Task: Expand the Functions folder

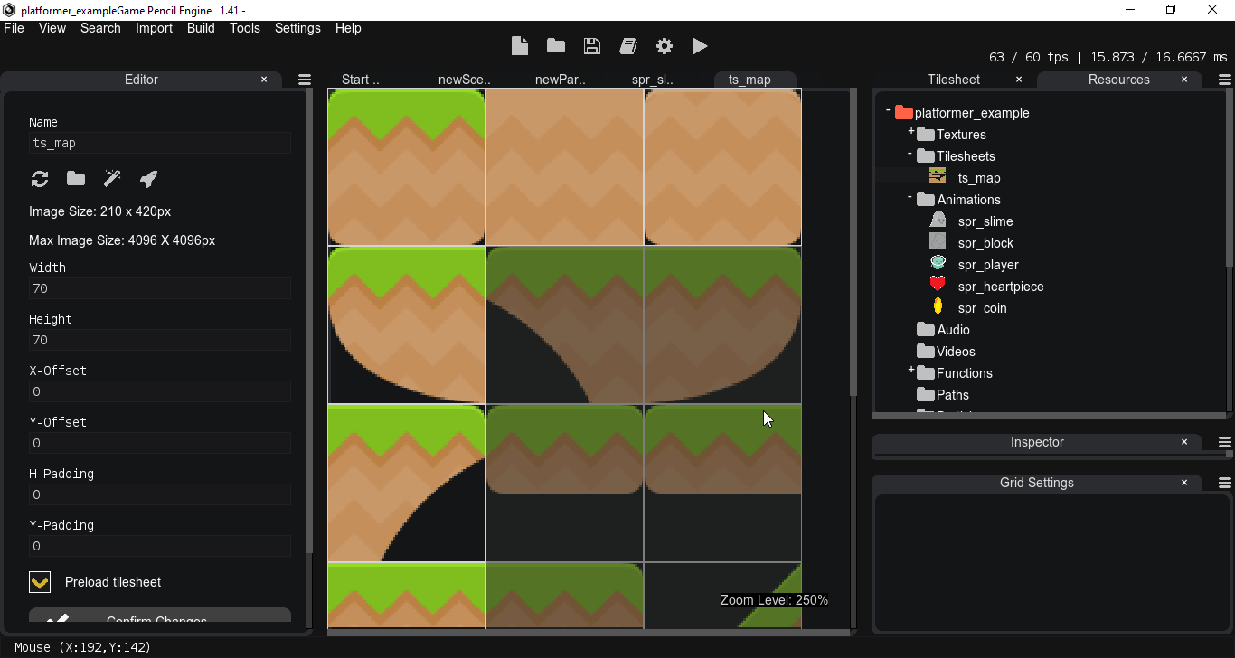Action: [910, 371]
